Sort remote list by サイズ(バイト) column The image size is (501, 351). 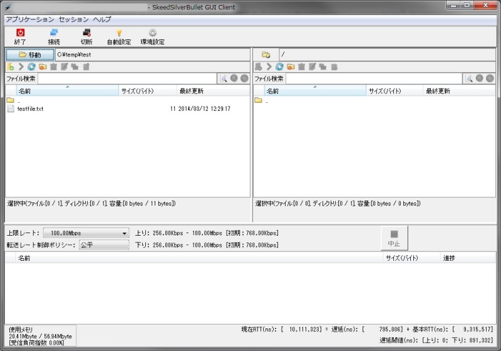(395, 91)
